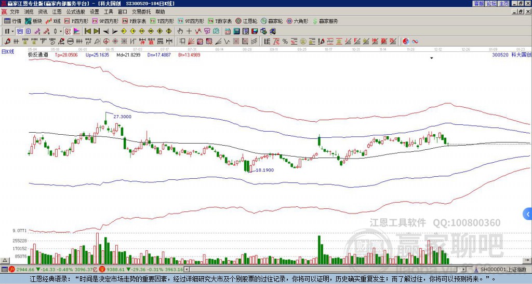Click the black right-pointing arrow icon
This screenshot has width=532, height=284.
pos(115,32)
